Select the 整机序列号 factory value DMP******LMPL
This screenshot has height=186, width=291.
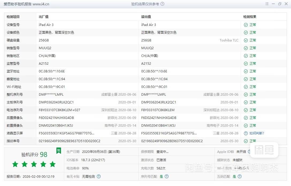pos(51,95)
